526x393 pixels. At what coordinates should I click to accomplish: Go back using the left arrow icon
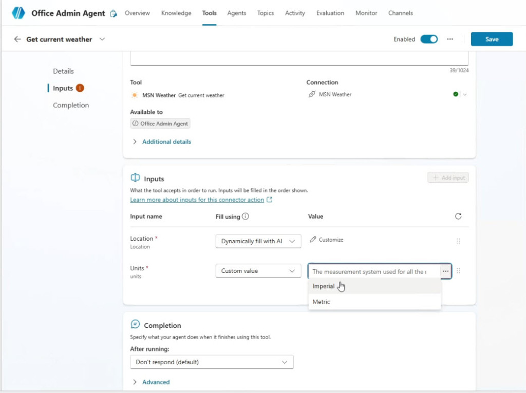17,39
